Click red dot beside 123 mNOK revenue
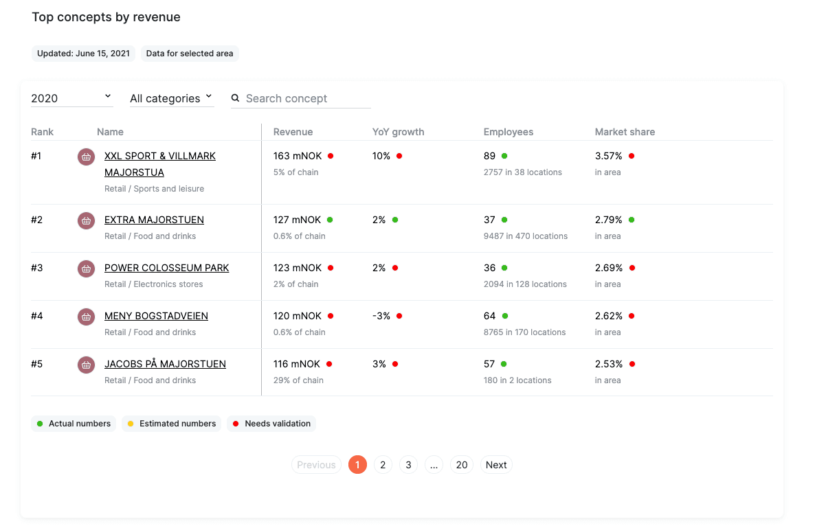This screenshot has height=526, width=815. pos(331,268)
